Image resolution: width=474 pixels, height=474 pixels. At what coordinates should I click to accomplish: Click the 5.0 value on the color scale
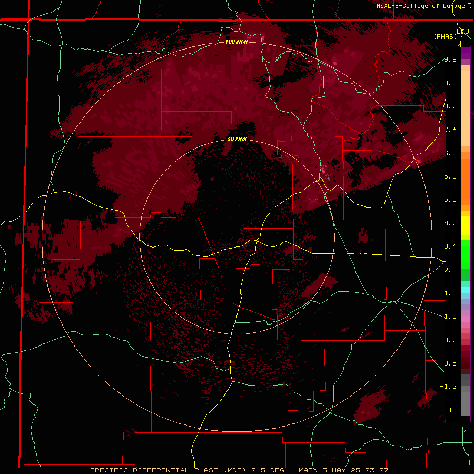tap(450, 200)
